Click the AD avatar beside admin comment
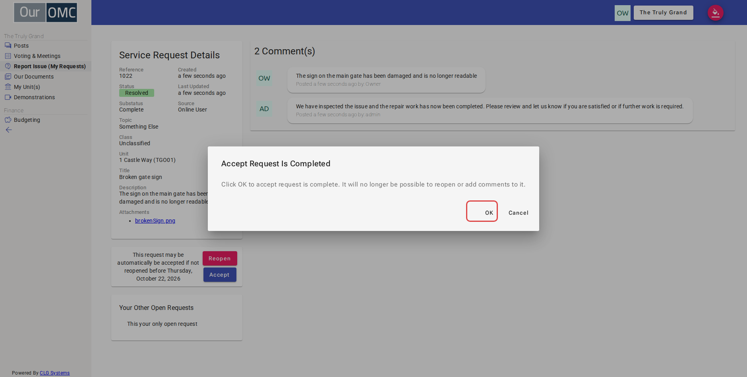The image size is (747, 377). (264, 109)
